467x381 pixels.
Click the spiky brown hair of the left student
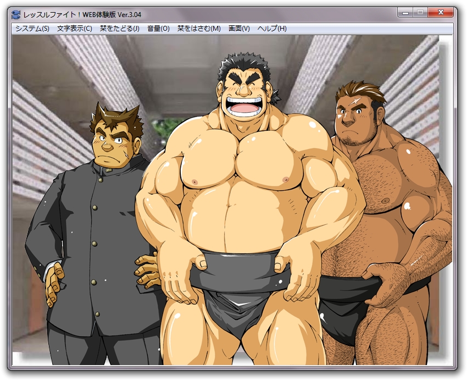click(x=115, y=117)
